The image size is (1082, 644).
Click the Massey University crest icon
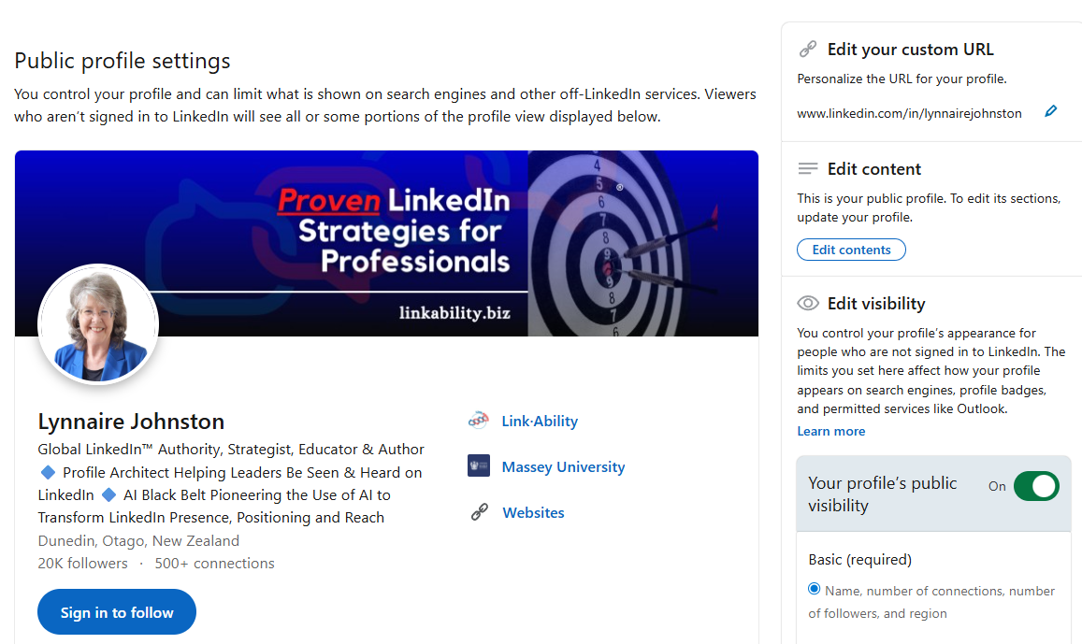pyautogui.click(x=479, y=466)
